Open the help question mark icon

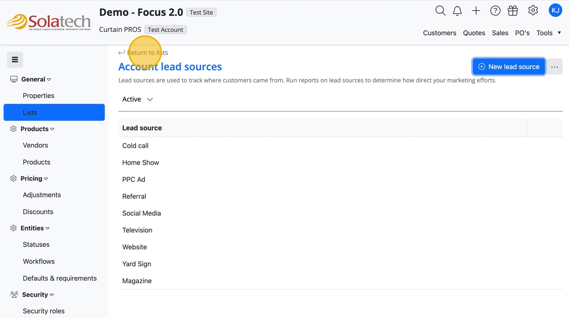(x=495, y=10)
